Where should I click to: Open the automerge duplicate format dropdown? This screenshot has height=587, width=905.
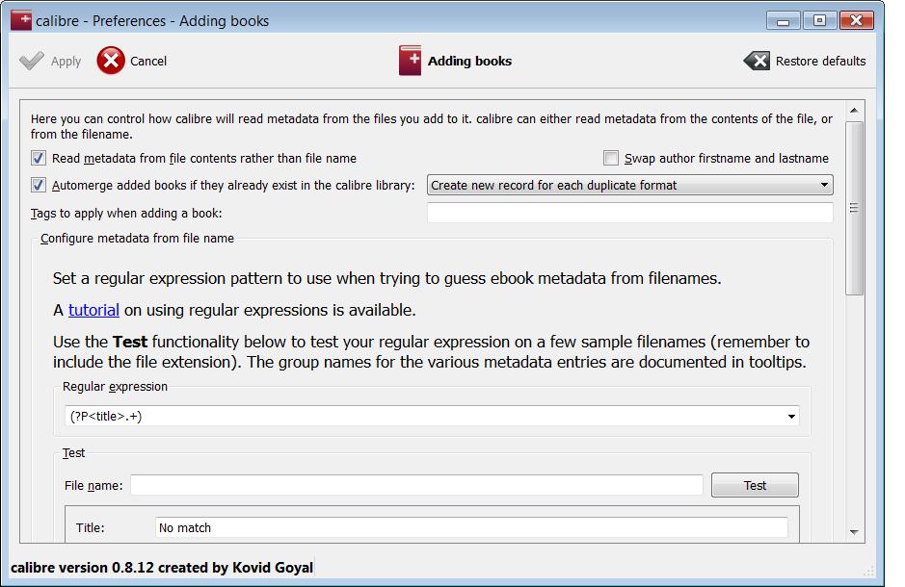(x=629, y=185)
